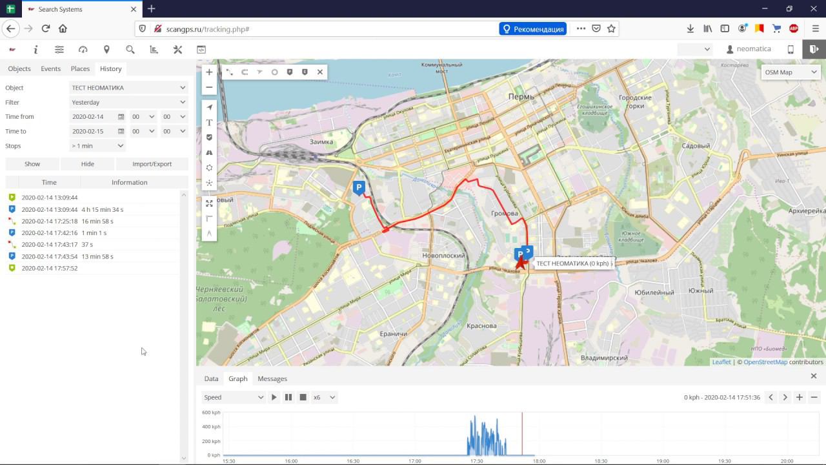Click the clusters map icon
Screen dimensions: 826x465
[209, 183]
